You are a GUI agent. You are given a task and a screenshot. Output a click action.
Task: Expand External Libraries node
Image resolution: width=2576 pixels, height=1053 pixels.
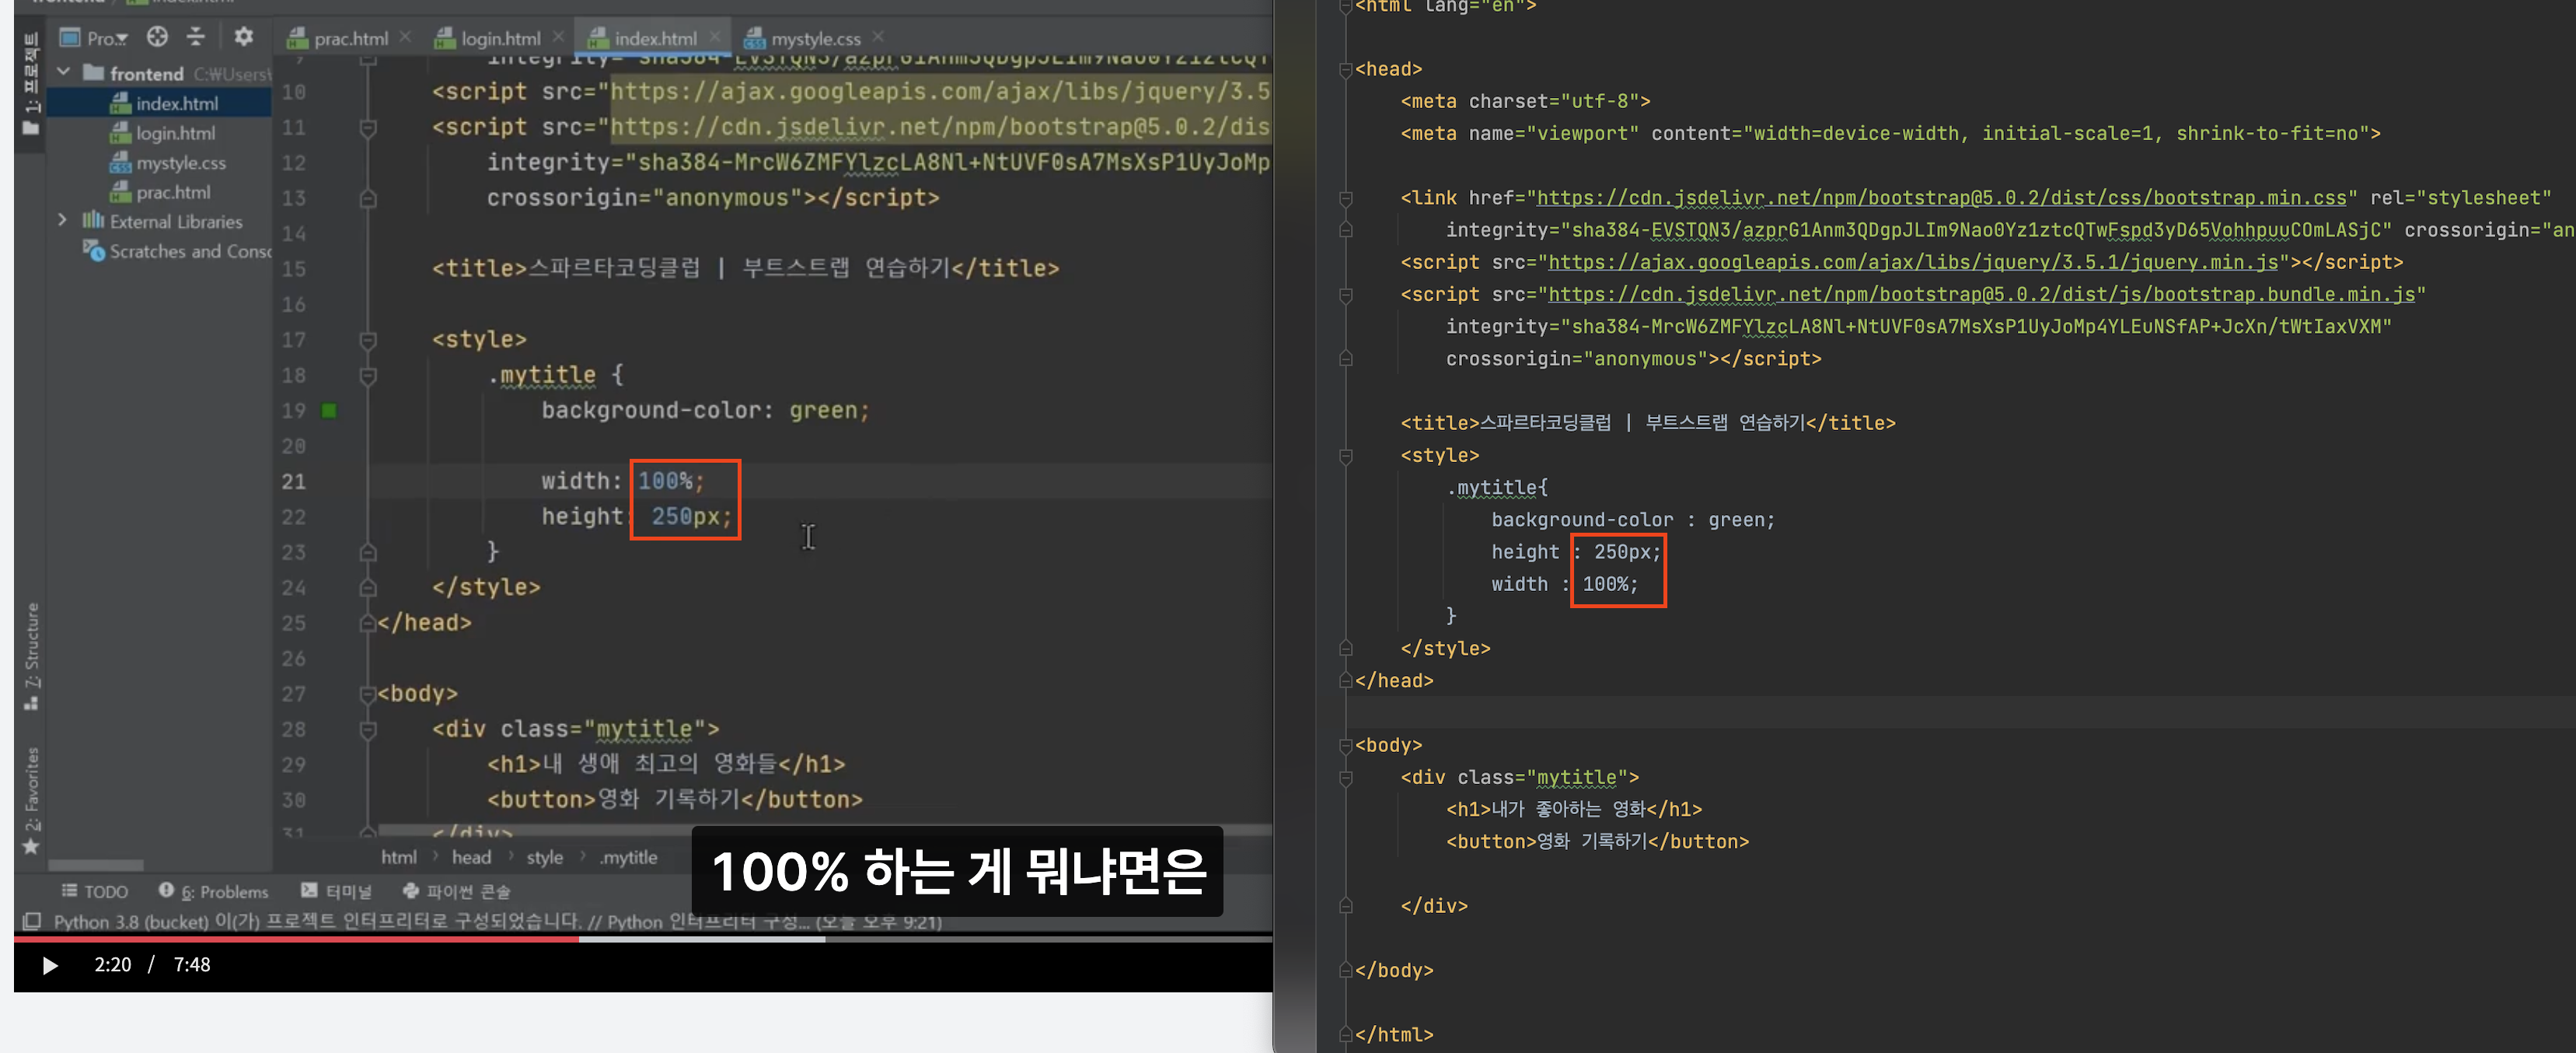tap(63, 219)
